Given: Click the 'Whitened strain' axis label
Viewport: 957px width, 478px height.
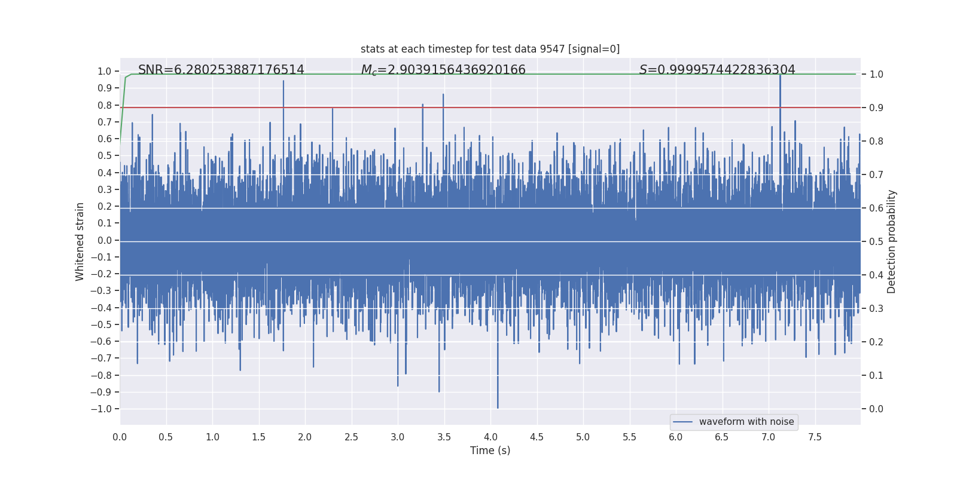Looking at the screenshot, I should coord(80,241).
